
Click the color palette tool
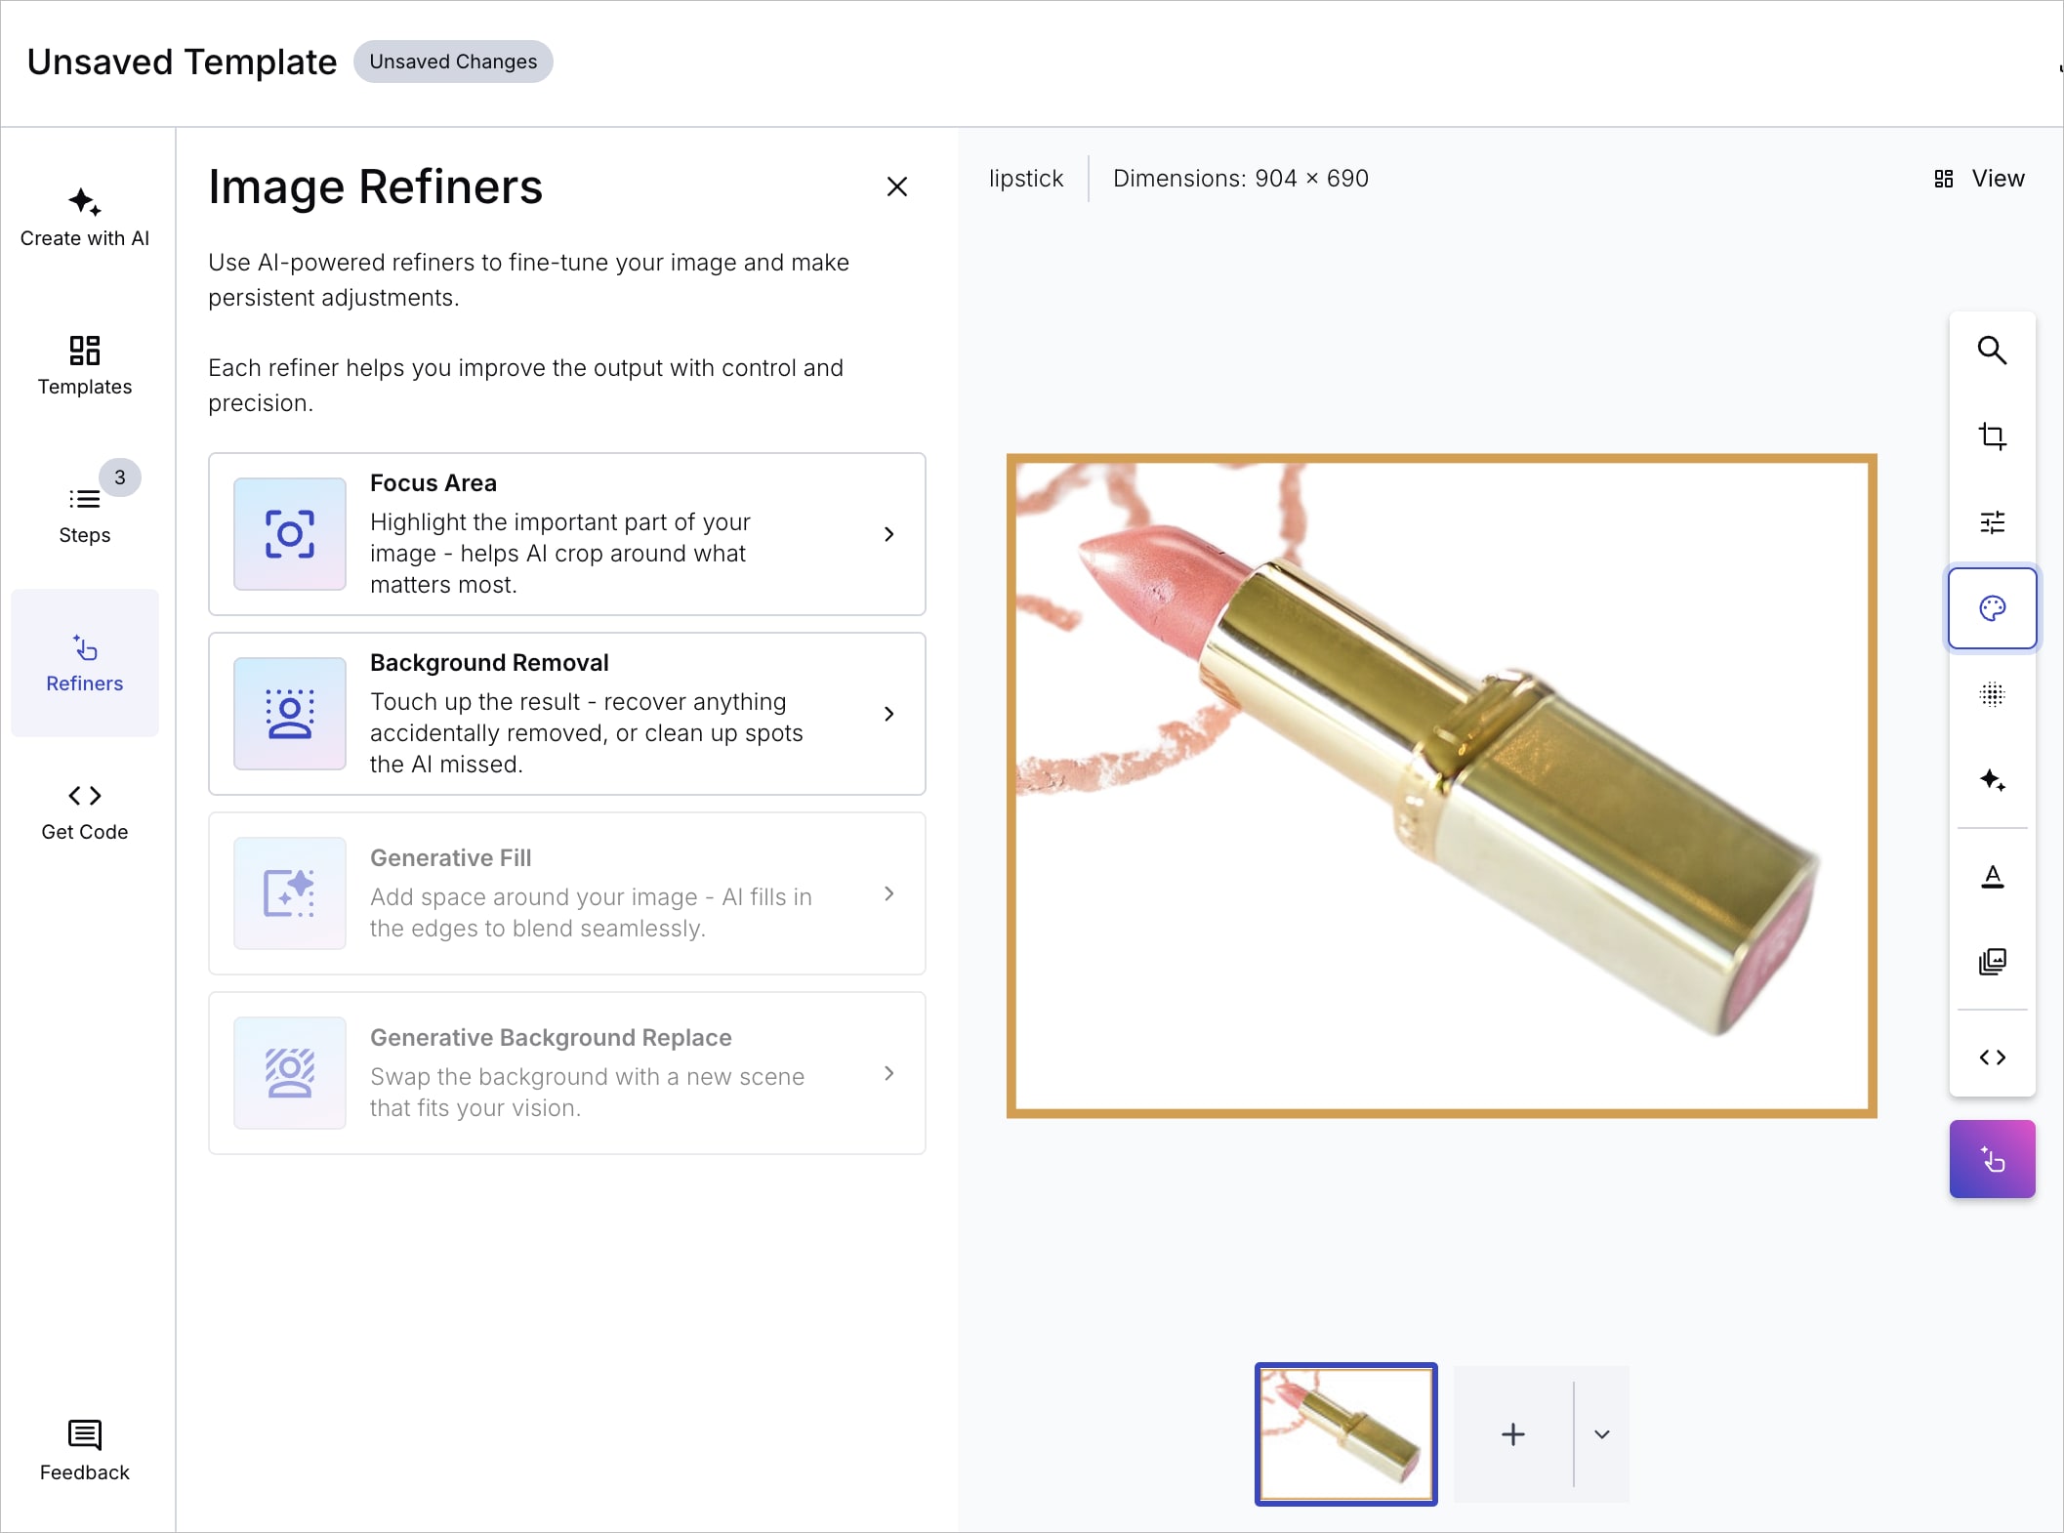(x=1992, y=608)
